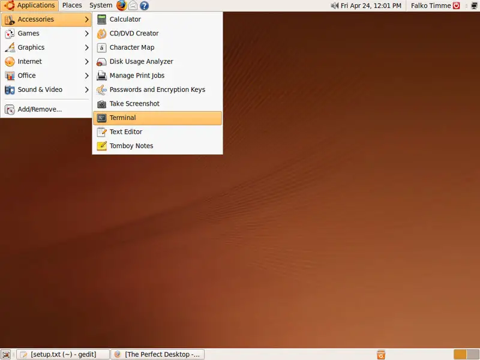
Task: Switch to The Perfect Desktop taskbar window
Action: 157,354
